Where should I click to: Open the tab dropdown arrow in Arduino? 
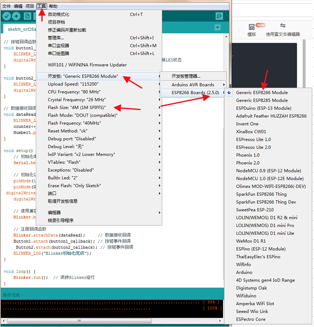(218, 28)
